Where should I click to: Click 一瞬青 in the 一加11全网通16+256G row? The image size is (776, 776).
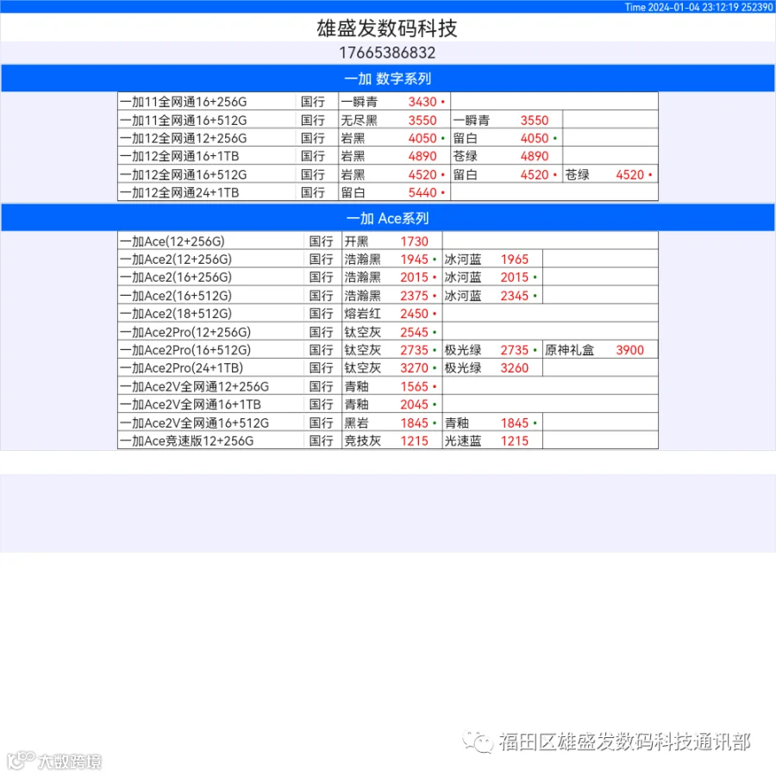(x=359, y=102)
